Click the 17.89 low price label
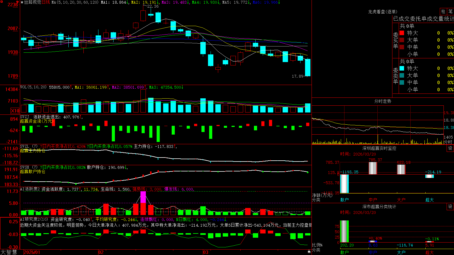The image size is (454, 255). pos(297,76)
